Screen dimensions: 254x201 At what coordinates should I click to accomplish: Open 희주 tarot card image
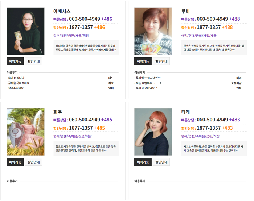pyautogui.click(x=25, y=132)
